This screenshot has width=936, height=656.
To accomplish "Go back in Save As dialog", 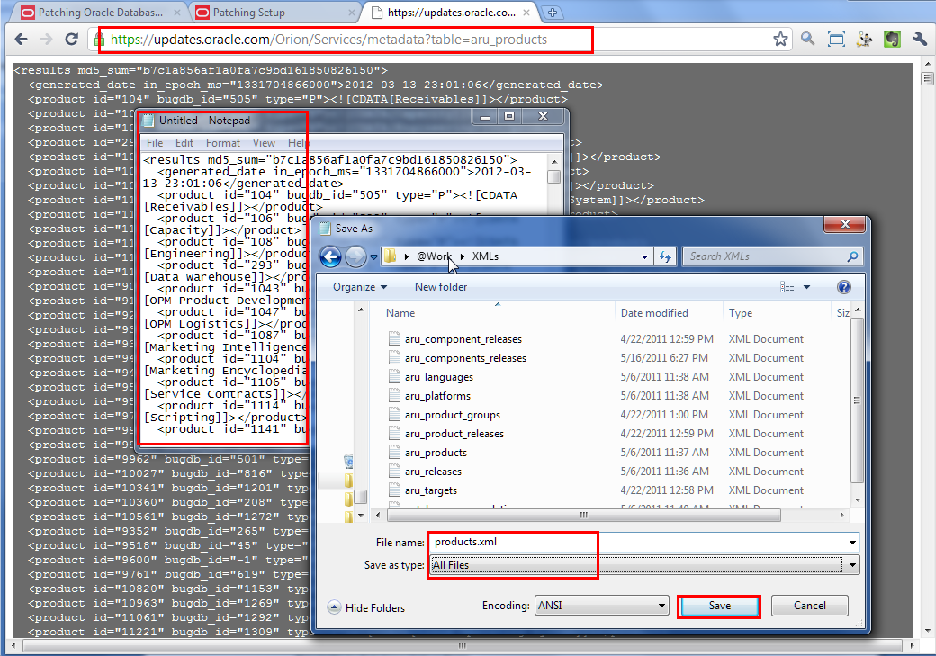I will click(x=330, y=256).
